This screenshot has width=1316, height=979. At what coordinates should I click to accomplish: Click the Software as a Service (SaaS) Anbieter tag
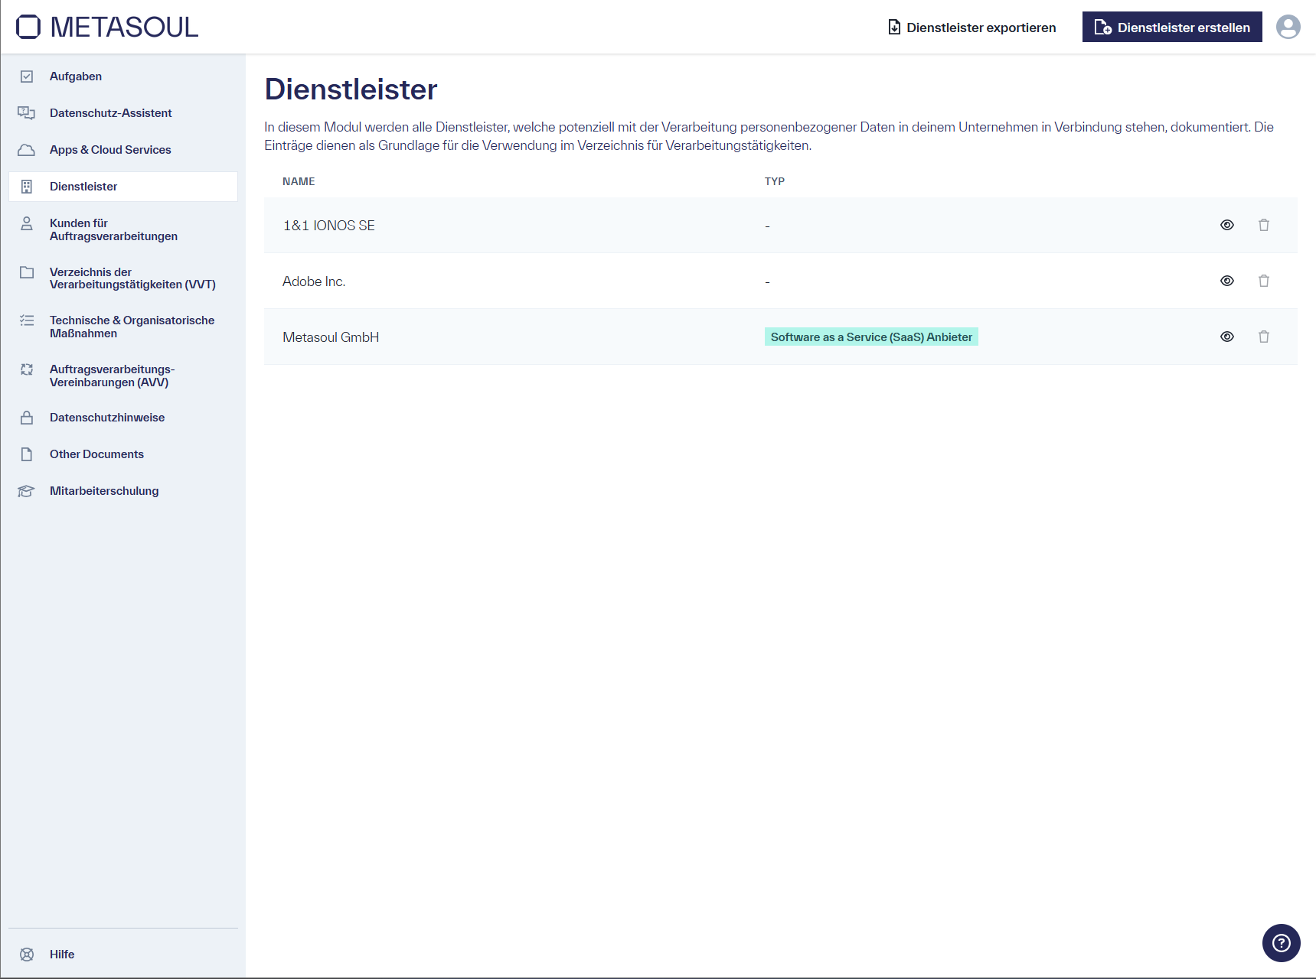coord(870,337)
